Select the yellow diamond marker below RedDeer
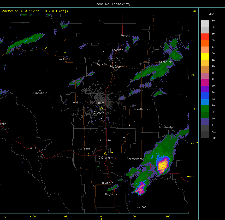This screenshot has height=220, width=225. pos(111,73)
